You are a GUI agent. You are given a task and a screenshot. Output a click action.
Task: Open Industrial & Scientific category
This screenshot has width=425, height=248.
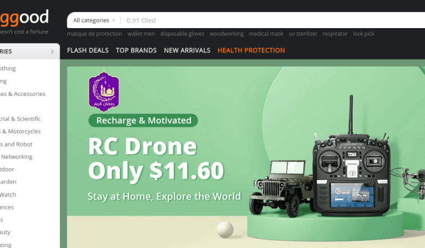click(20, 119)
